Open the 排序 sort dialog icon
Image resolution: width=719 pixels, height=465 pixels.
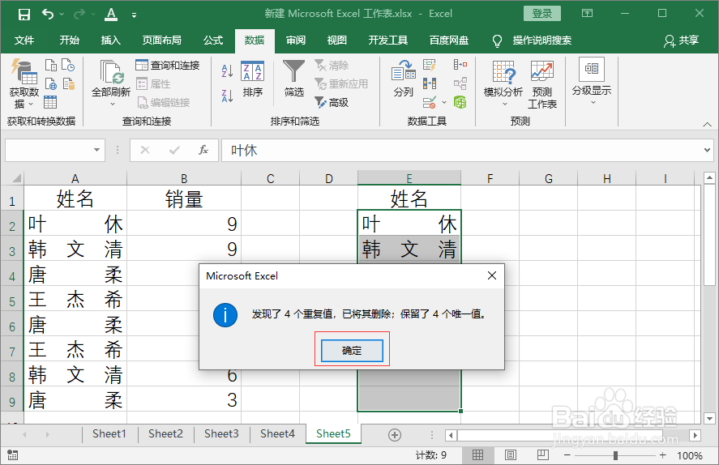pyautogui.click(x=253, y=71)
